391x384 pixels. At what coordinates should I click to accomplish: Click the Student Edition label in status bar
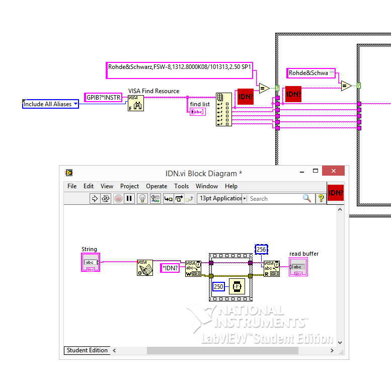click(87, 350)
